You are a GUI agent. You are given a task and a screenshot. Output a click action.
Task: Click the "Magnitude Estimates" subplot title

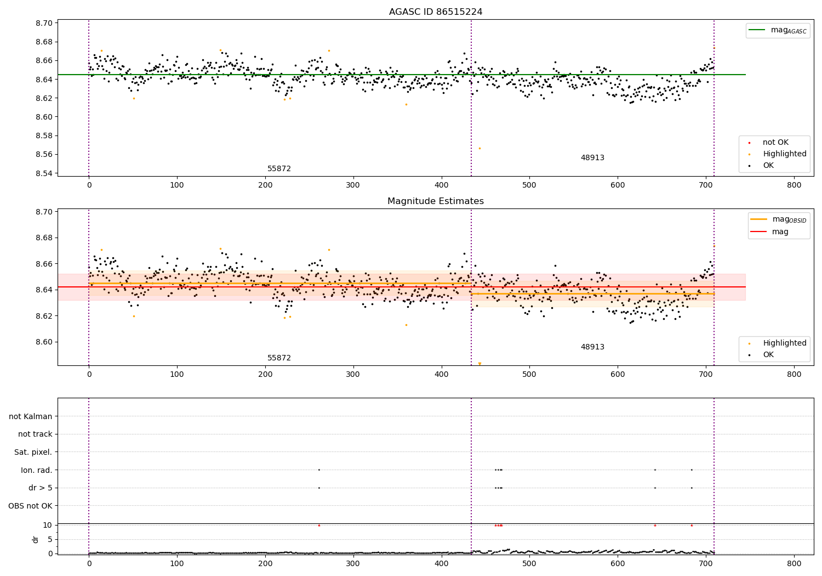436,201
